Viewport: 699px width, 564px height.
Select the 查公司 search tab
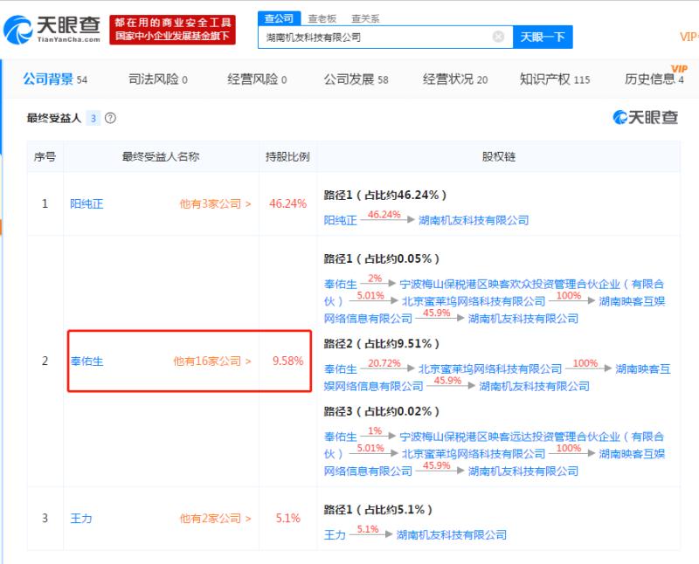click(280, 18)
